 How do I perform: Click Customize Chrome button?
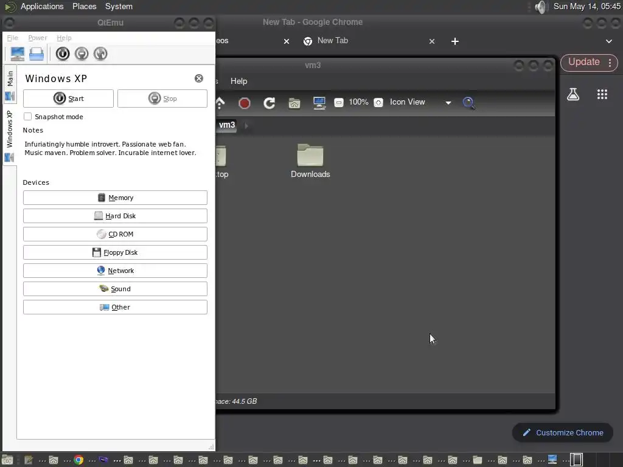click(x=563, y=433)
